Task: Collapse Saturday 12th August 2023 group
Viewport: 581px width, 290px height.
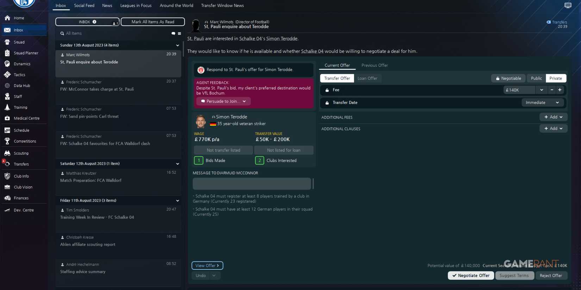Action: [x=177, y=164]
